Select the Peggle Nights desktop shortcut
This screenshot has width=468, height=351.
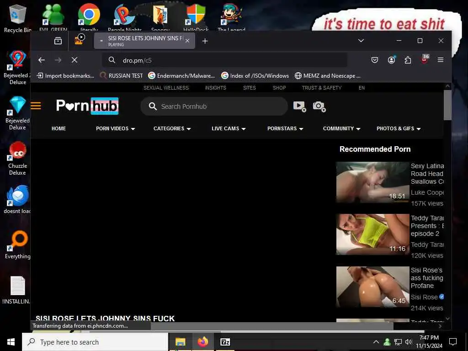point(125,18)
